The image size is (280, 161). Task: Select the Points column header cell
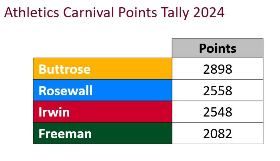[218, 48]
